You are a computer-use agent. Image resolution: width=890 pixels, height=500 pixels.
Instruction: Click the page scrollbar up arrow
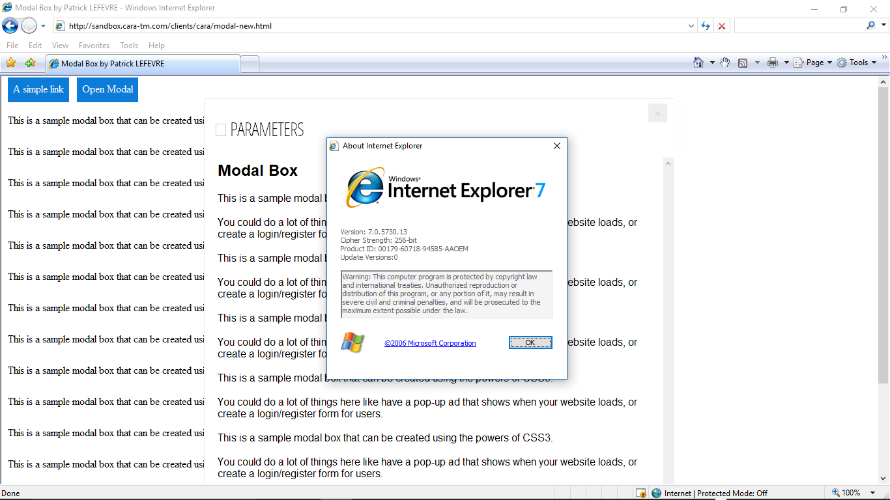tap(883, 83)
